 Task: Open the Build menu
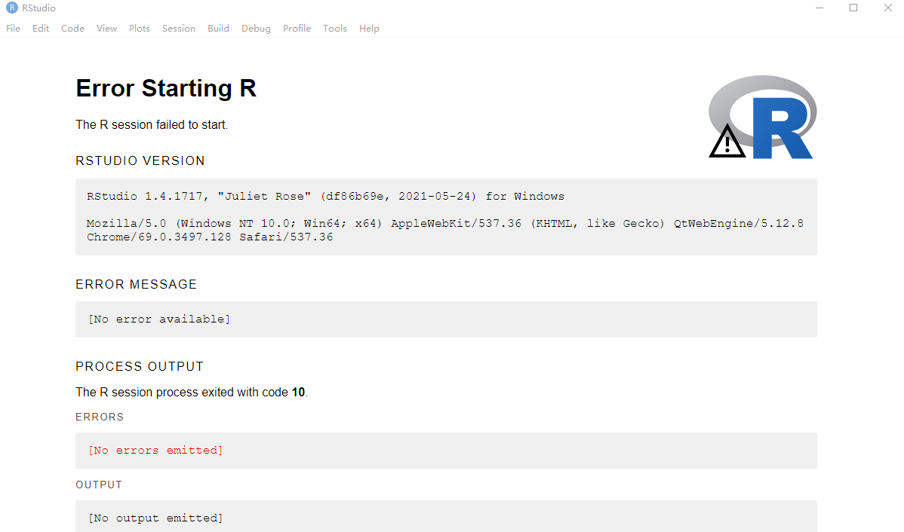click(218, 28)
